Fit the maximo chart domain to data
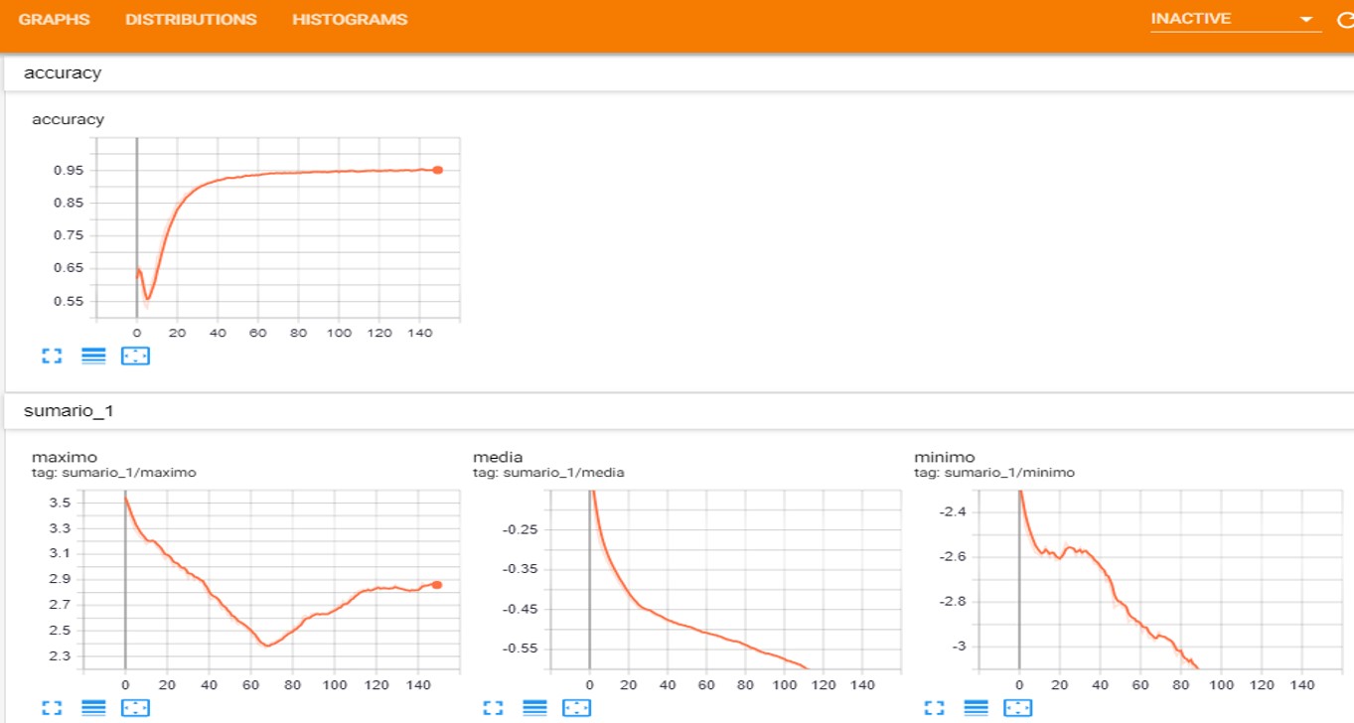This screenshot has width=1354, height=723. 136,707
